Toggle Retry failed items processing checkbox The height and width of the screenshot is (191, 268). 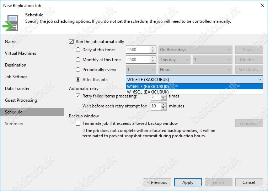(x=78, y=96)
